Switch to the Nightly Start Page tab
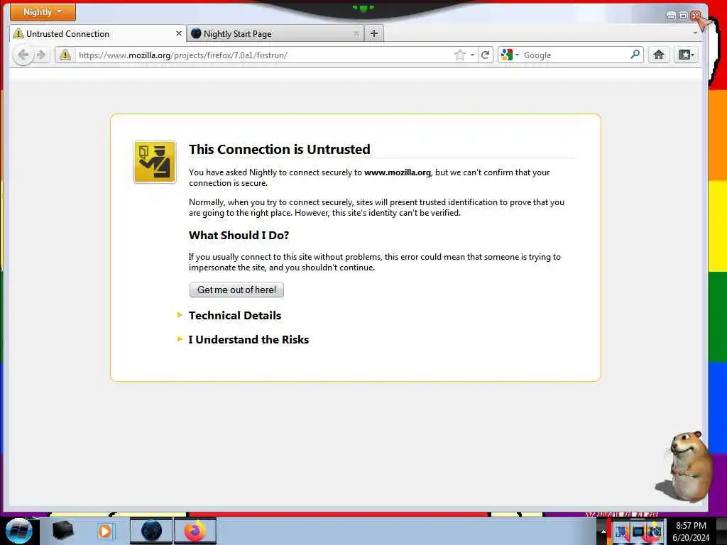The width and height of the screenshot is (727, 545). coord(275,34)
